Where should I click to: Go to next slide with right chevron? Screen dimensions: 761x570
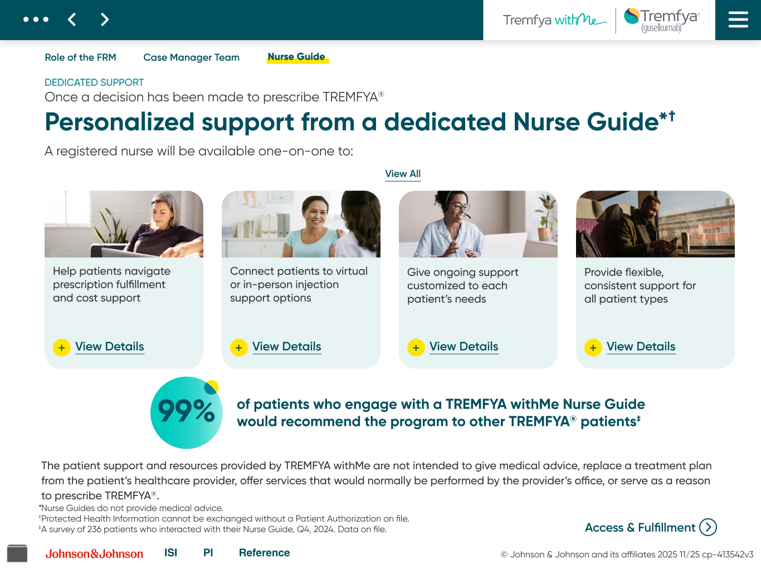click(x=105, y=19)
